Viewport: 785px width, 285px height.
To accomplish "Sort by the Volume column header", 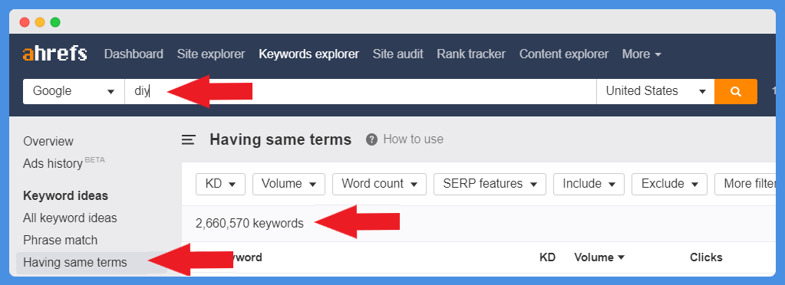I will [599, 257].
